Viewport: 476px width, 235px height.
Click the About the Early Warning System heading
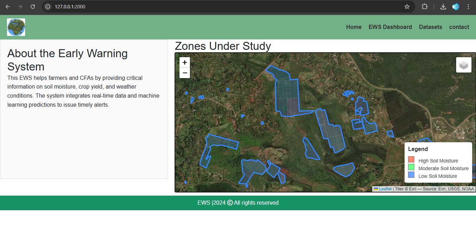[x=68, y=60]
